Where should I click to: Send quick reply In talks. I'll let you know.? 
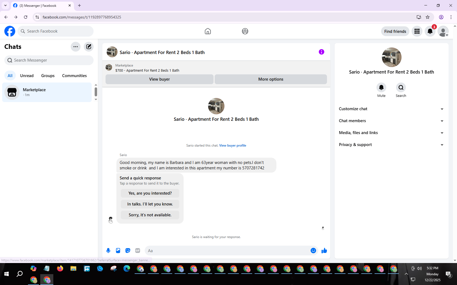150,204
